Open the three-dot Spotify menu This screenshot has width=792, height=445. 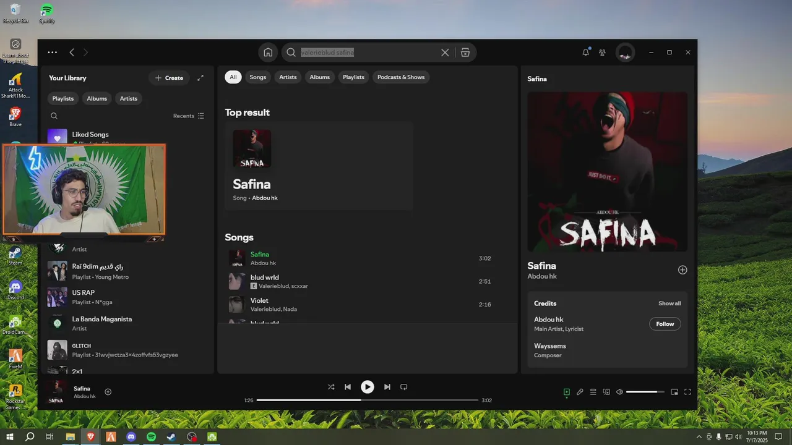click(53, 53)
